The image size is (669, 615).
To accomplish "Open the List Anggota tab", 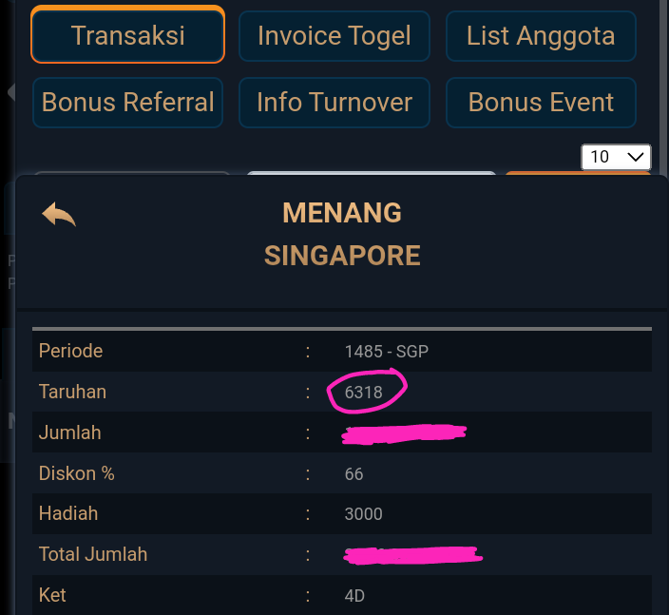I will [541, 36].
